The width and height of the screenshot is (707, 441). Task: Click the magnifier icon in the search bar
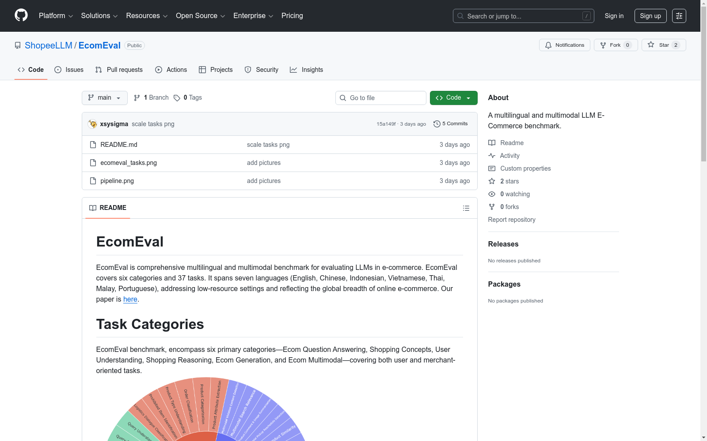[460, 16]
